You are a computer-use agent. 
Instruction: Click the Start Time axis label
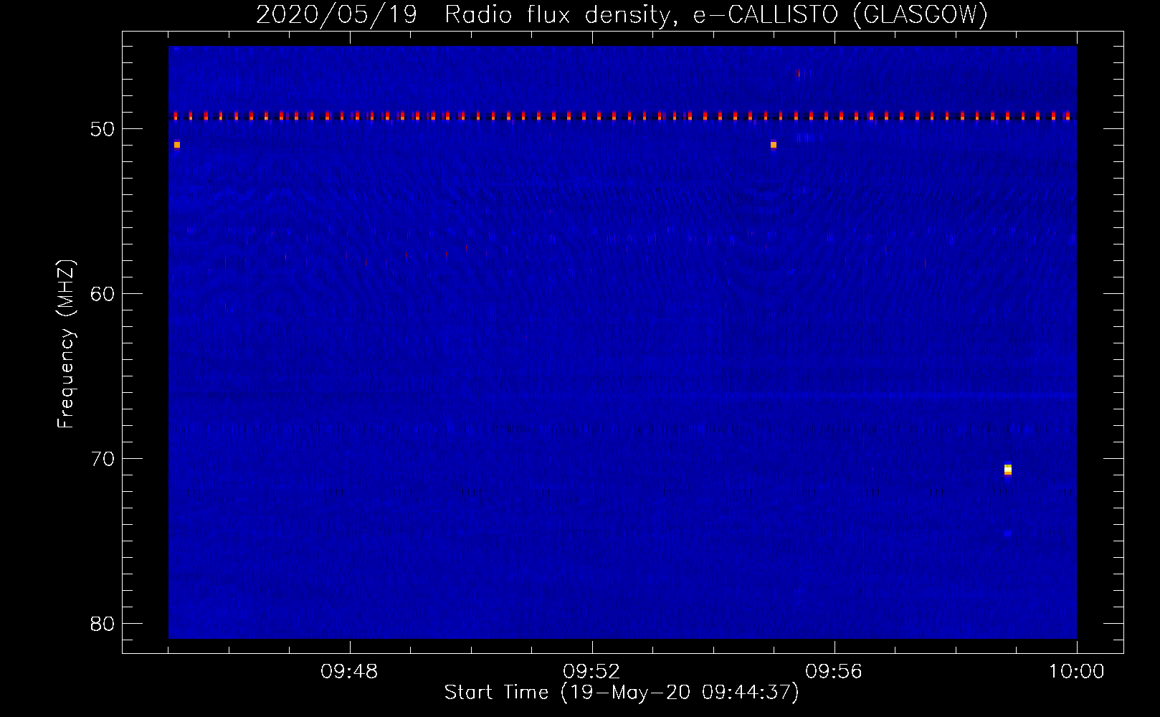621,693
